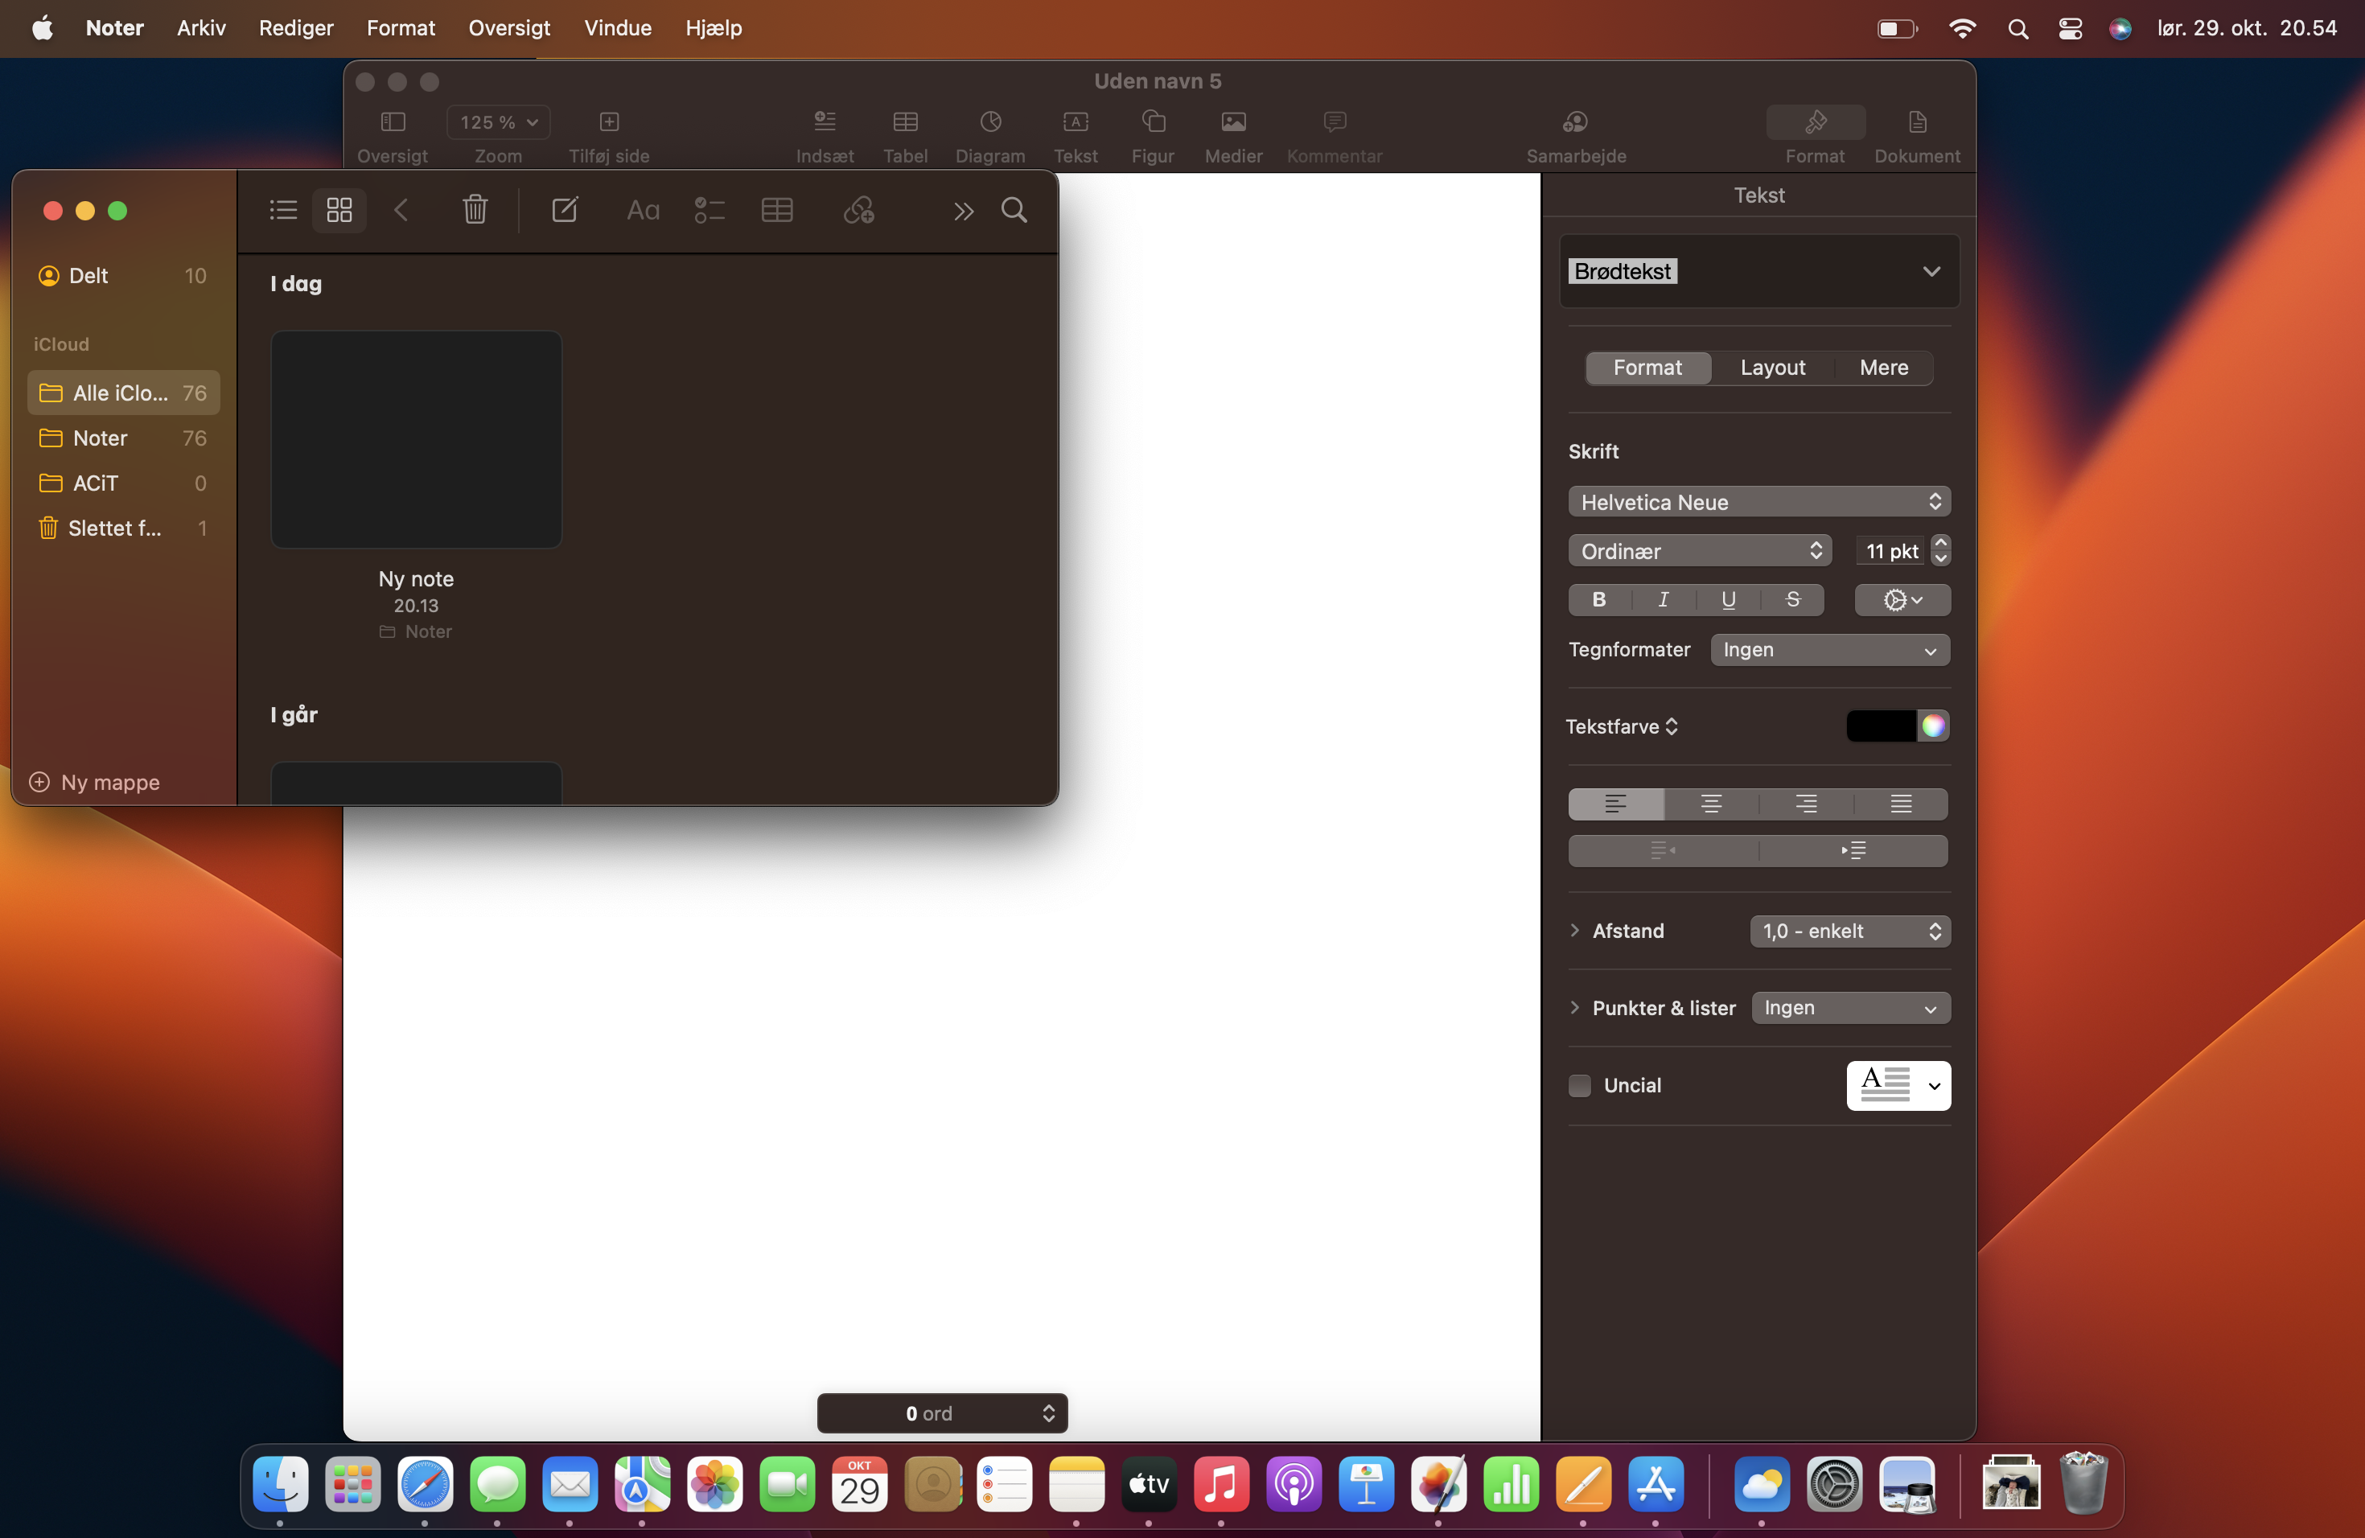Open the Ny note thumbnail
Image resolution: width=2365 pixels, height=1538 pixels.
coord(415,439)
